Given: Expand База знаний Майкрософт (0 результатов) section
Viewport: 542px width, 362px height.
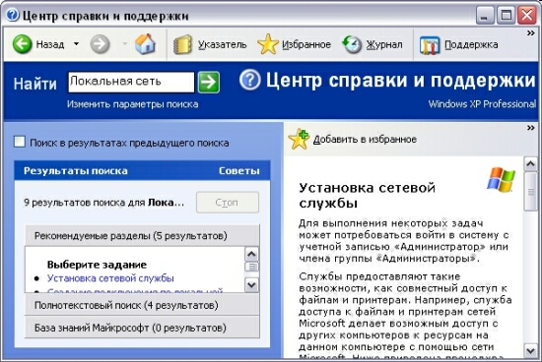Looking at the screenshot, I should [142, 328].
